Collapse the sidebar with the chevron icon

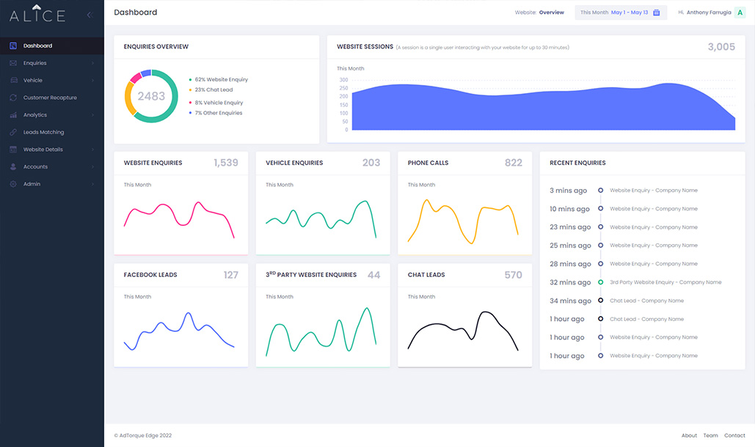click(x=90, y=15)
